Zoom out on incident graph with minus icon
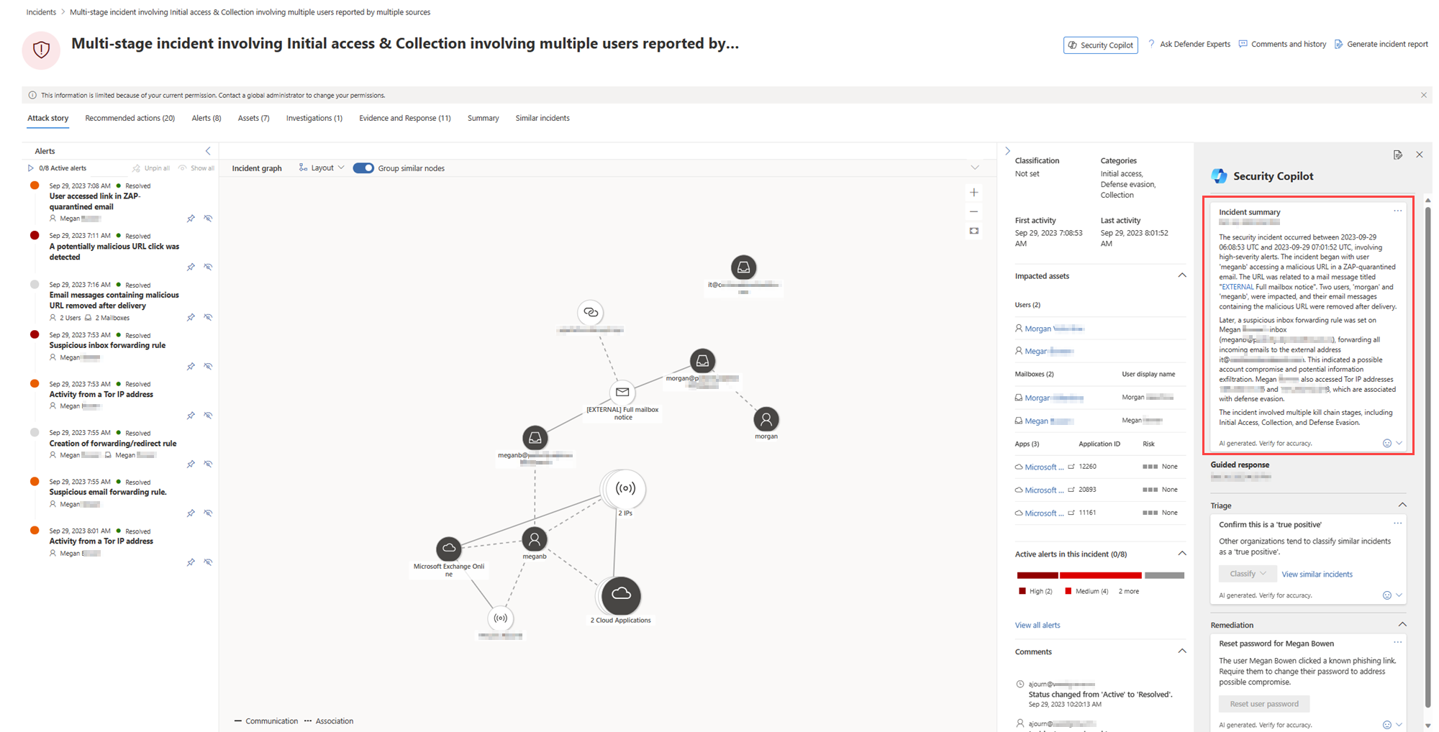 click(973, 211)
